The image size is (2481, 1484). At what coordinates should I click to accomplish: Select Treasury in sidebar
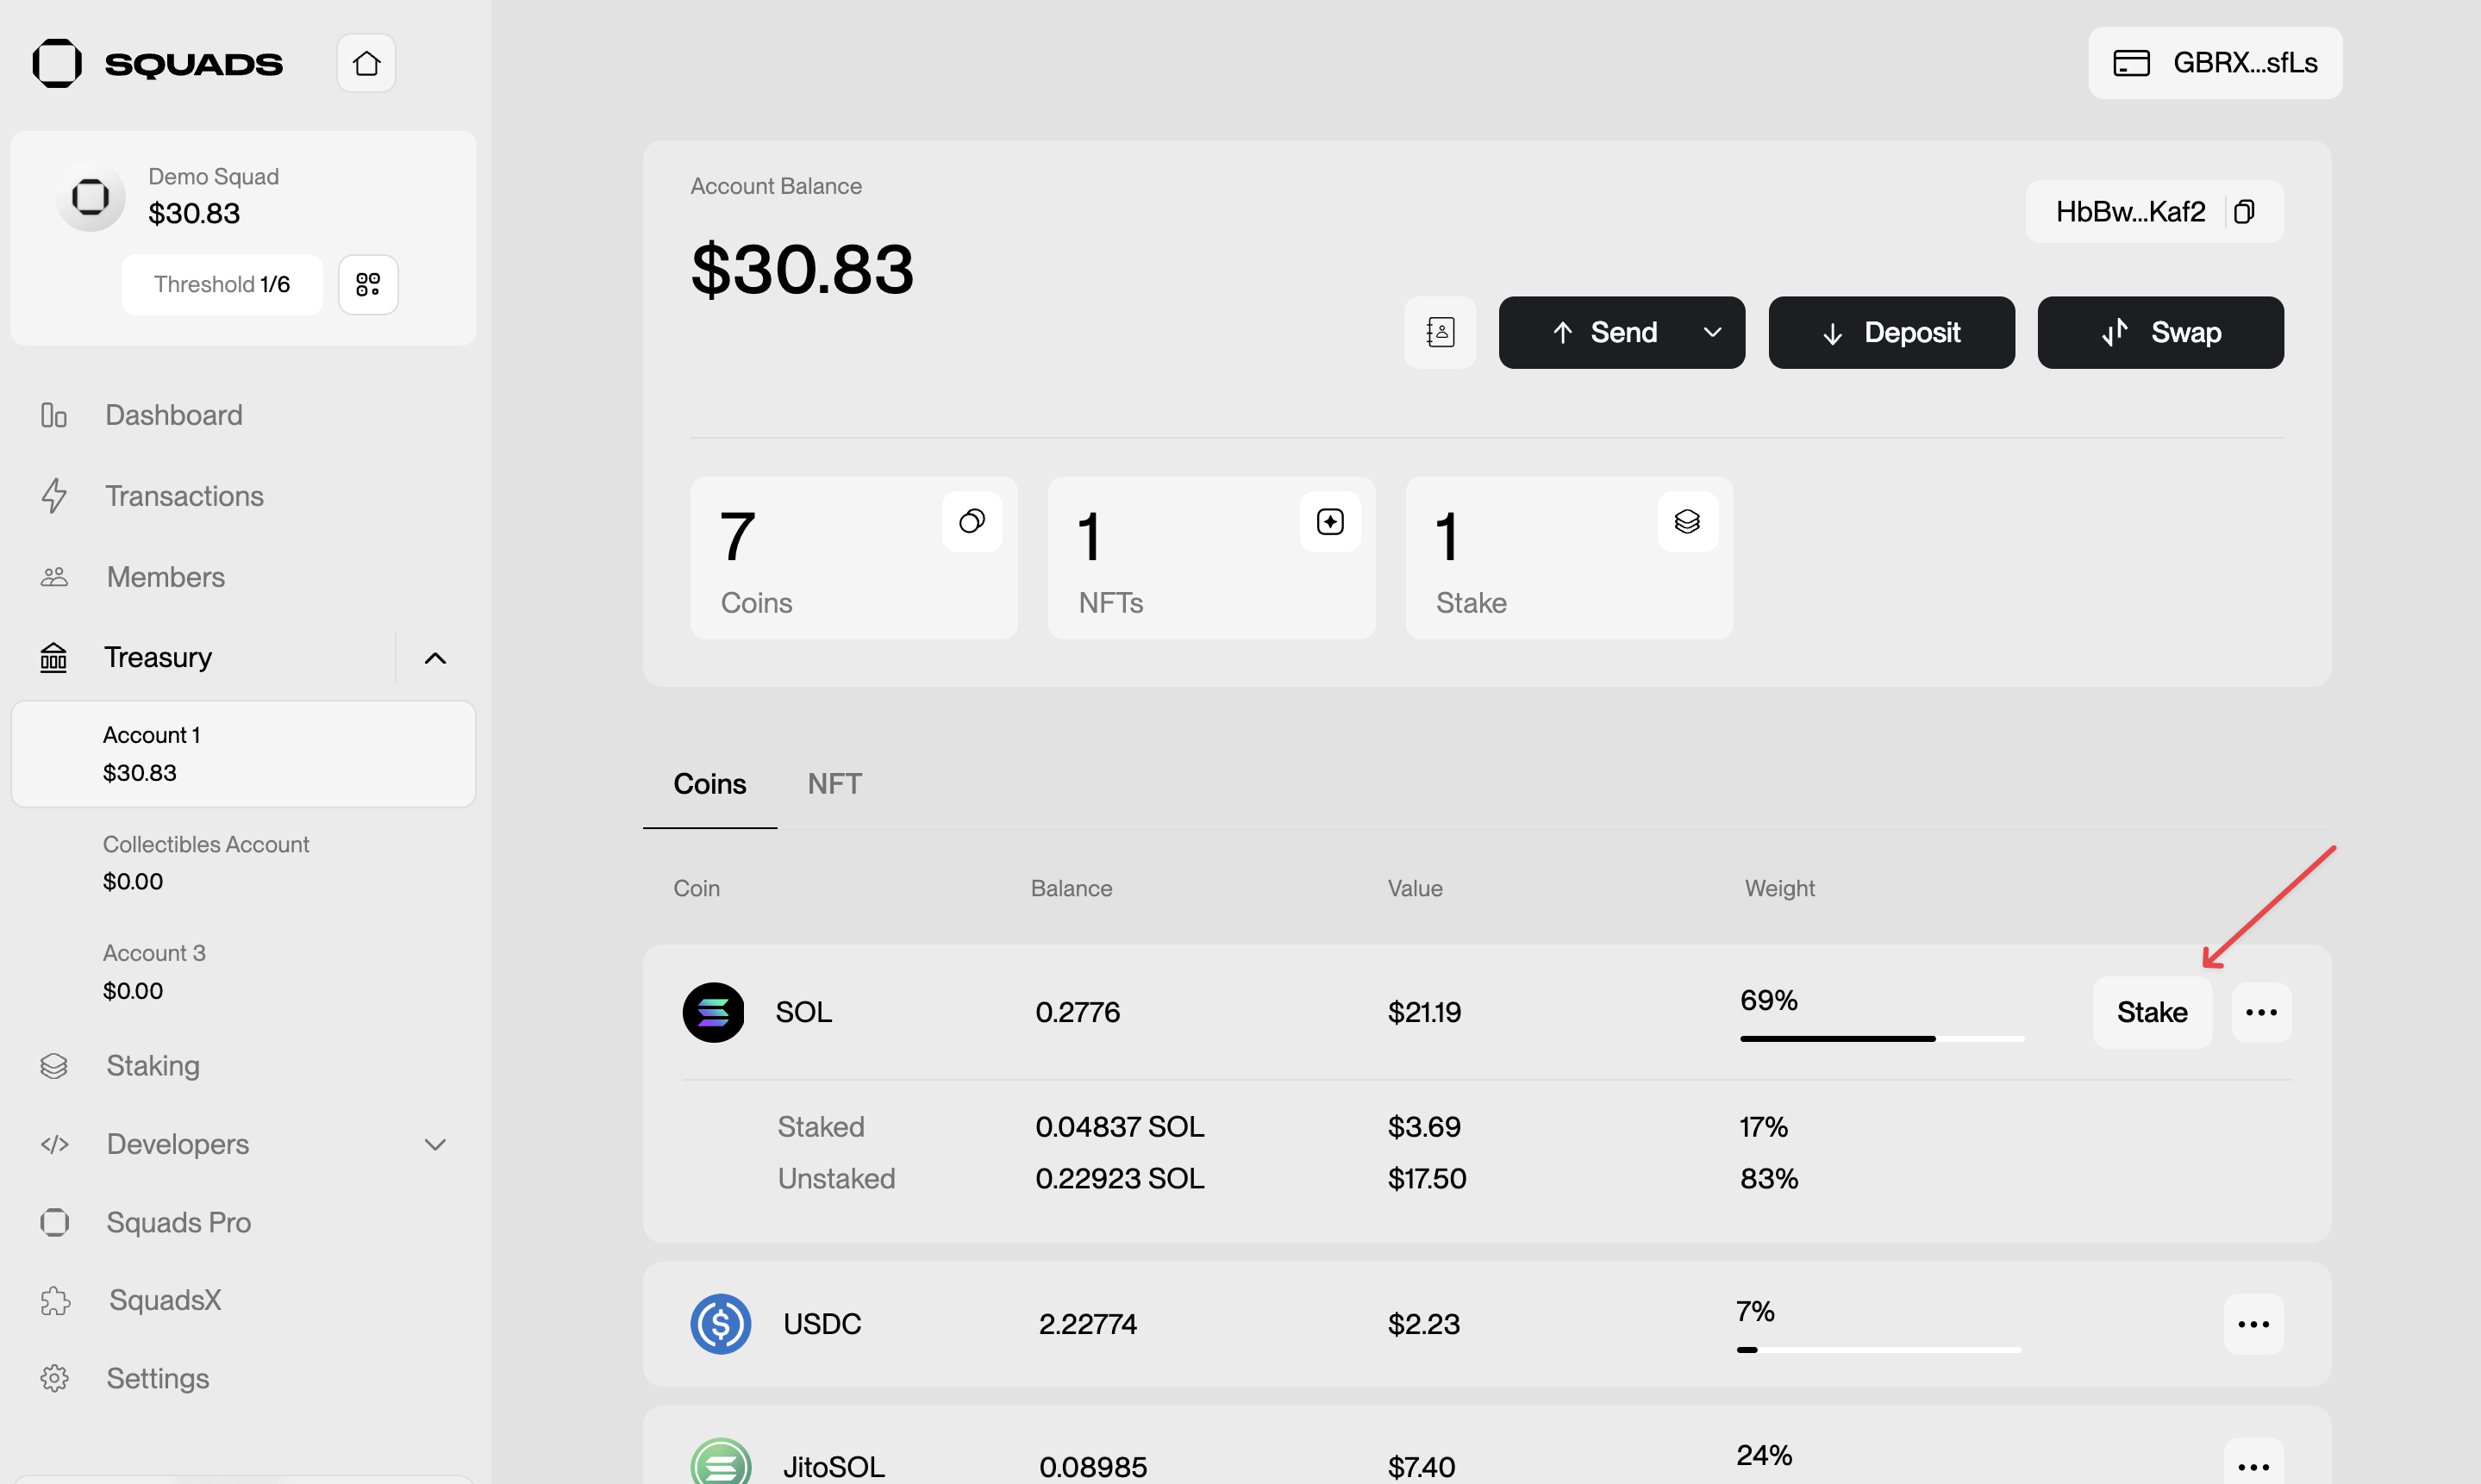158,657
